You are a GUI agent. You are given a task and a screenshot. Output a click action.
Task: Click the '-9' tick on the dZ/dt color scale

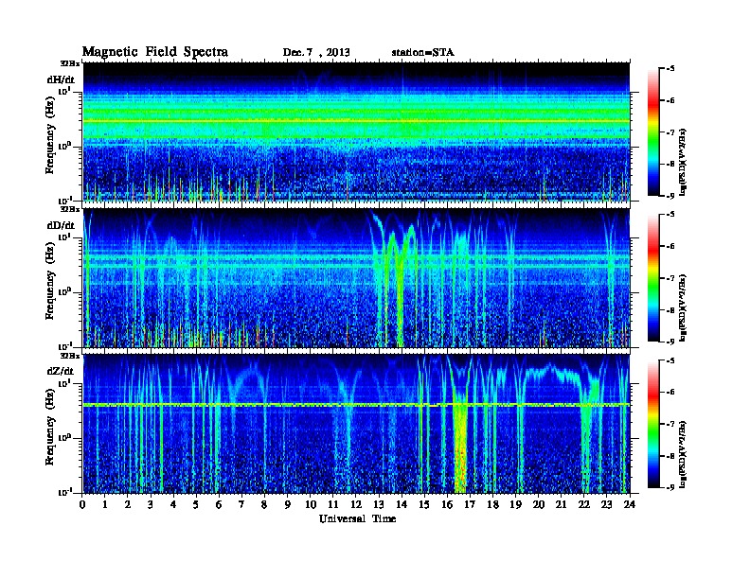click(670, 487)
